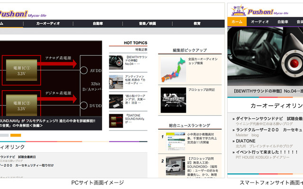
Task: Open the 【BEWITHサウンドの神髄】No.04 headline in HOT TOPICS
Action: coord(136,60)
